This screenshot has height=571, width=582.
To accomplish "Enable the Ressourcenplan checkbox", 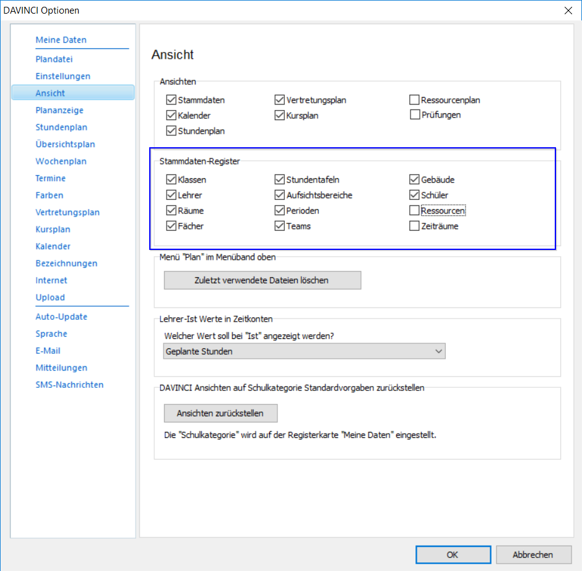I will [x=414, y=100].
